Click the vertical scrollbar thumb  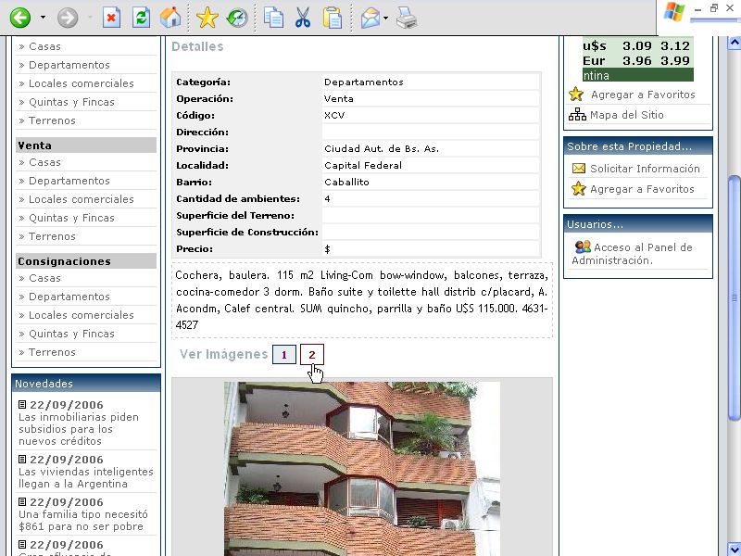735,297
